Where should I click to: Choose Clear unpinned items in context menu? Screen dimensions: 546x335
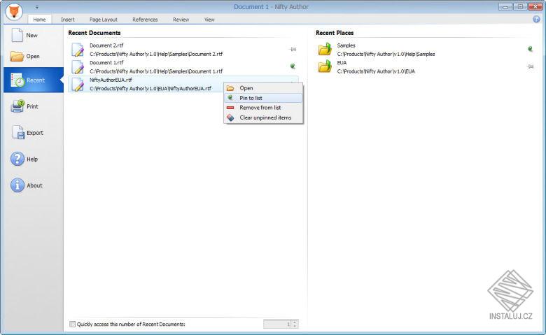(263, 117)
